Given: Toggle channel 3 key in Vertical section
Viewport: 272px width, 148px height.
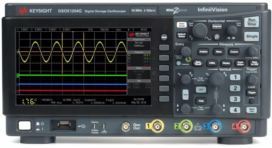Looking at the screenshot, I should click(235, 99).
